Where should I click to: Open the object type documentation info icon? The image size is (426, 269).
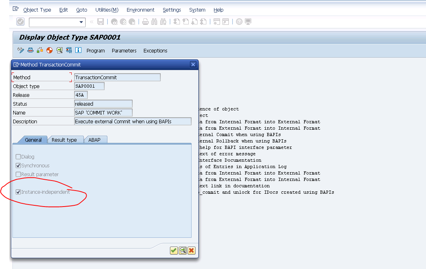click(78, 50)
